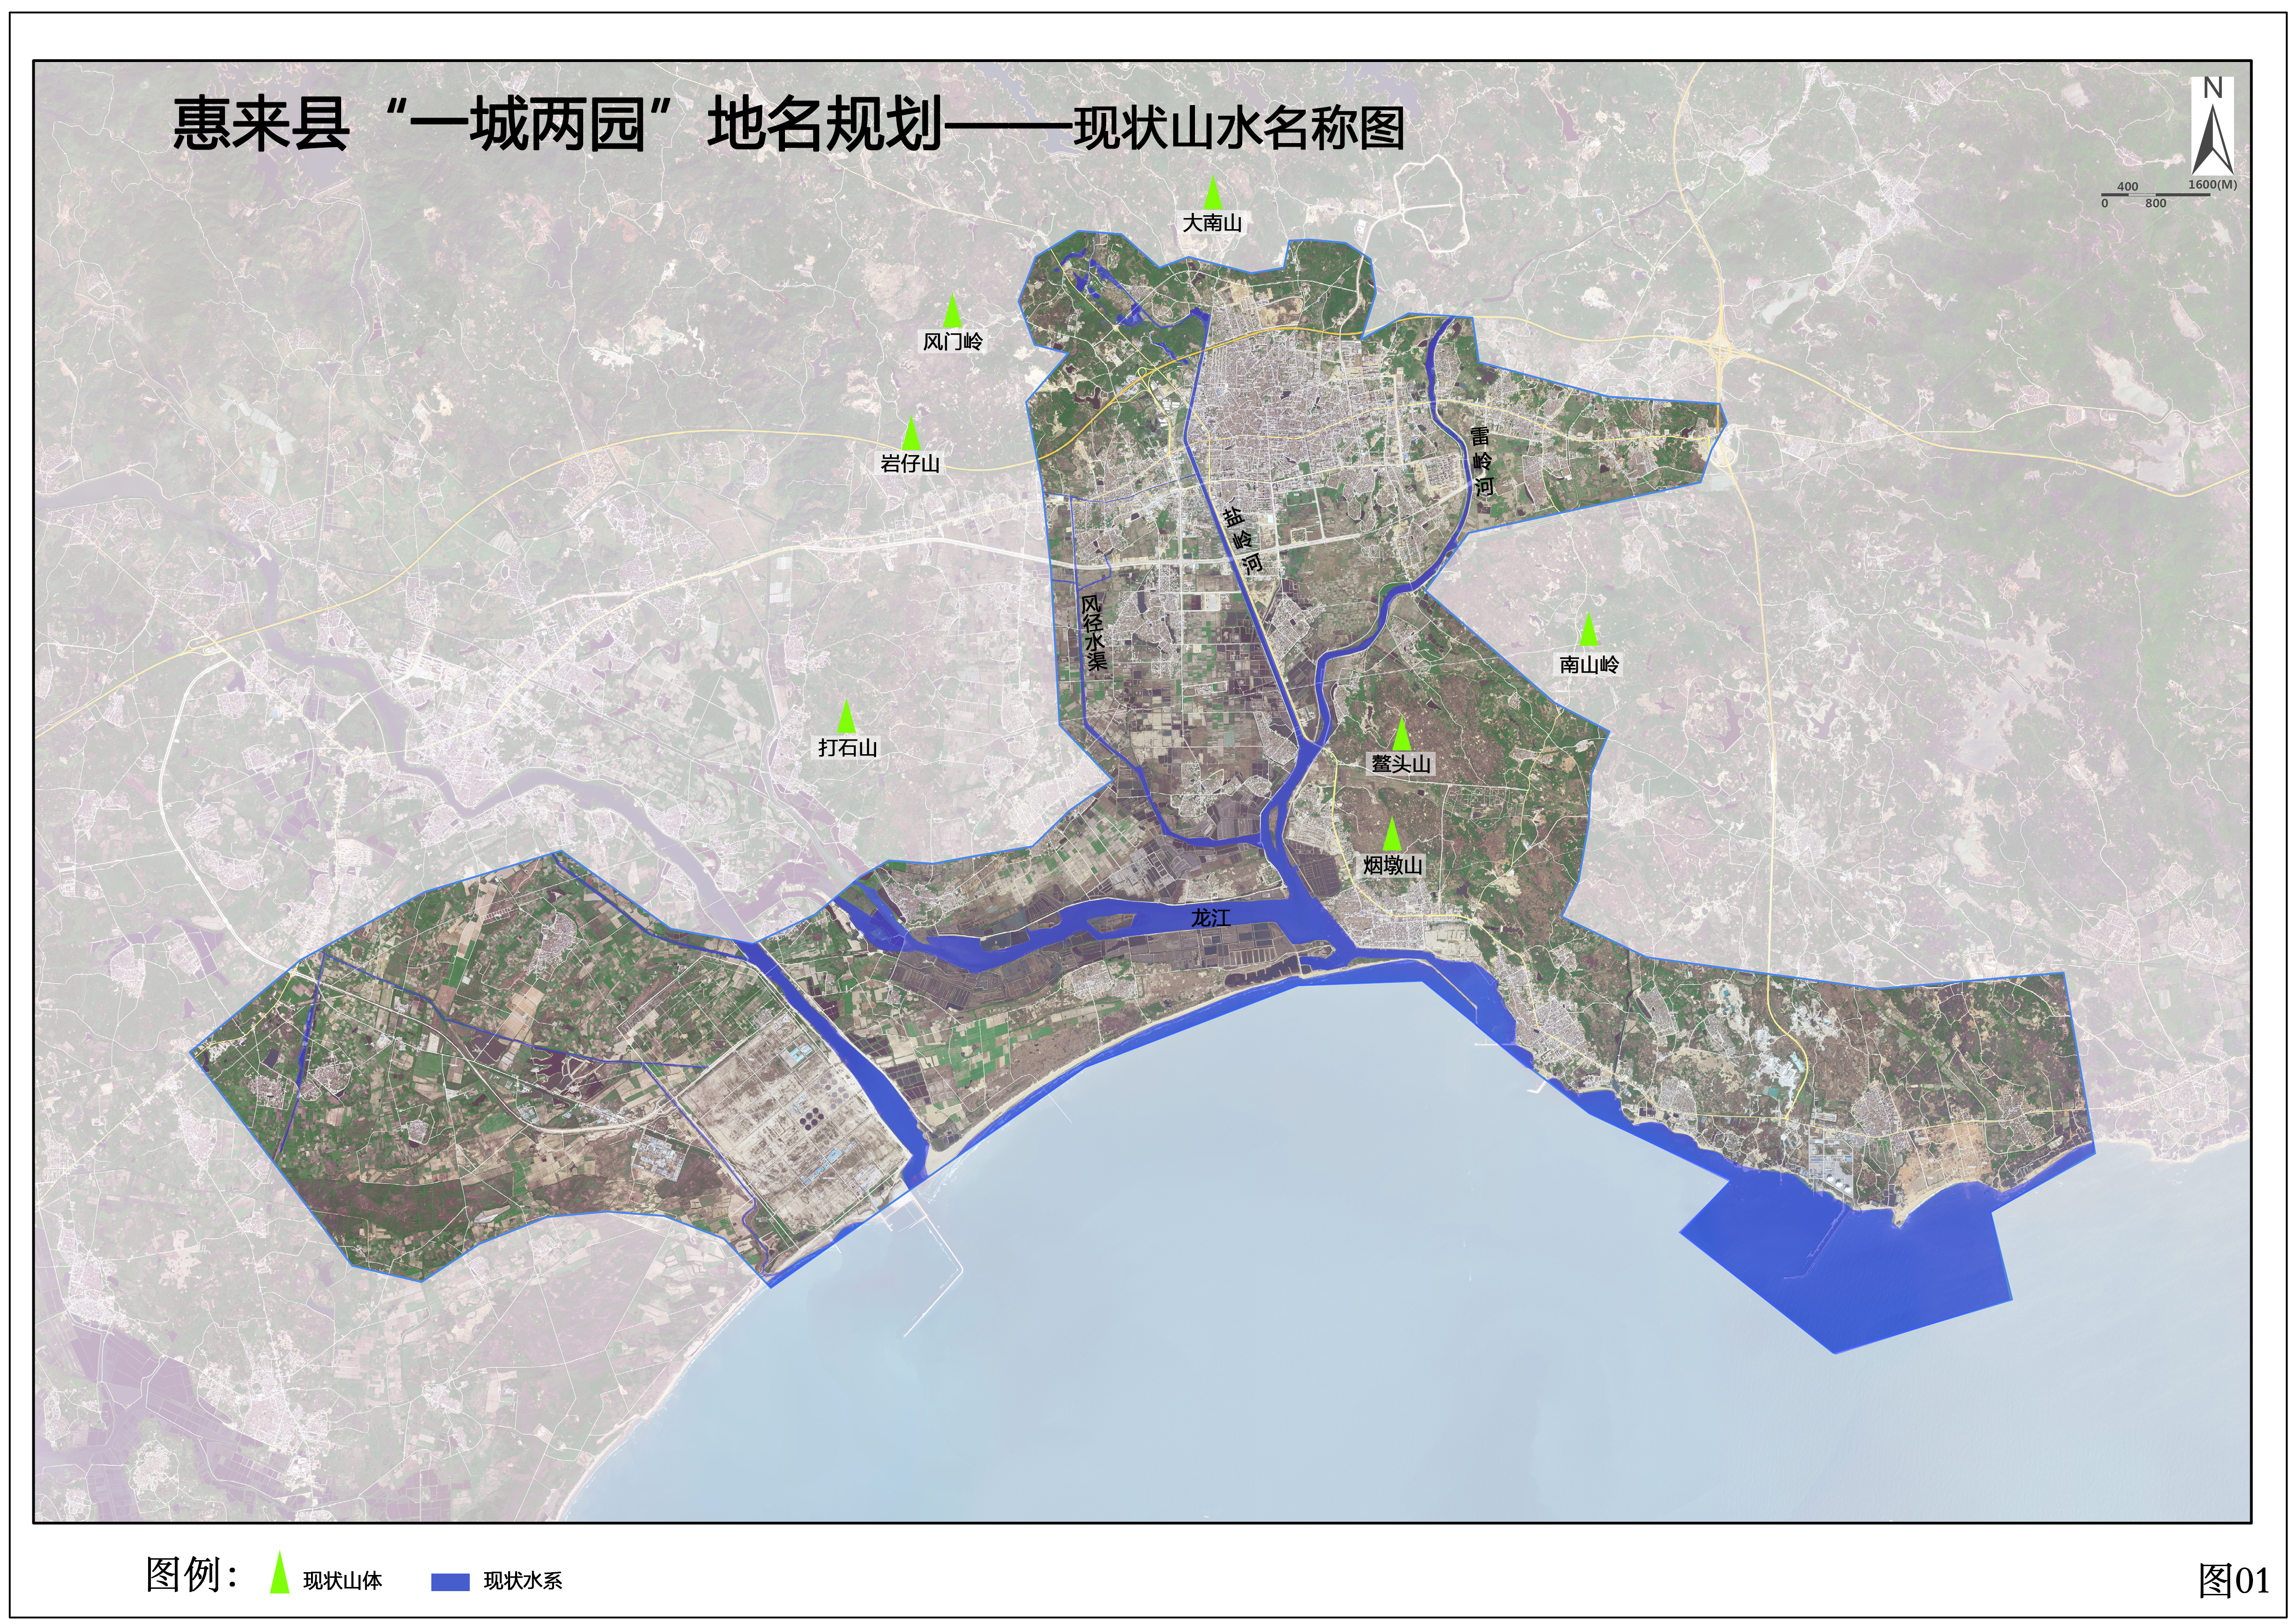2296x1624 pixels.
Task: Click the 图01 figure number
Action: point(2233,1581)
